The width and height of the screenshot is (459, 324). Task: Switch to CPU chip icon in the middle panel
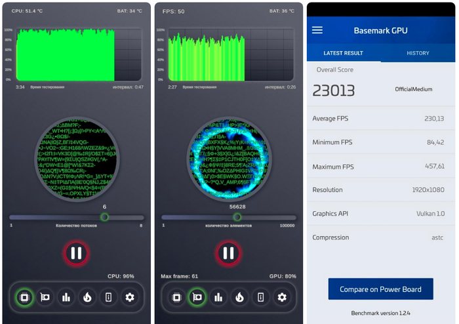pos(176,297)
